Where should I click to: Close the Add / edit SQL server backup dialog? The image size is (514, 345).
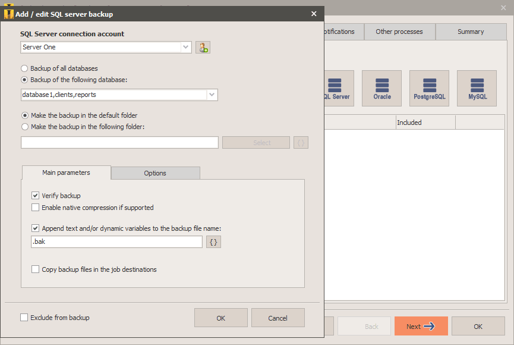coord(314,14)
